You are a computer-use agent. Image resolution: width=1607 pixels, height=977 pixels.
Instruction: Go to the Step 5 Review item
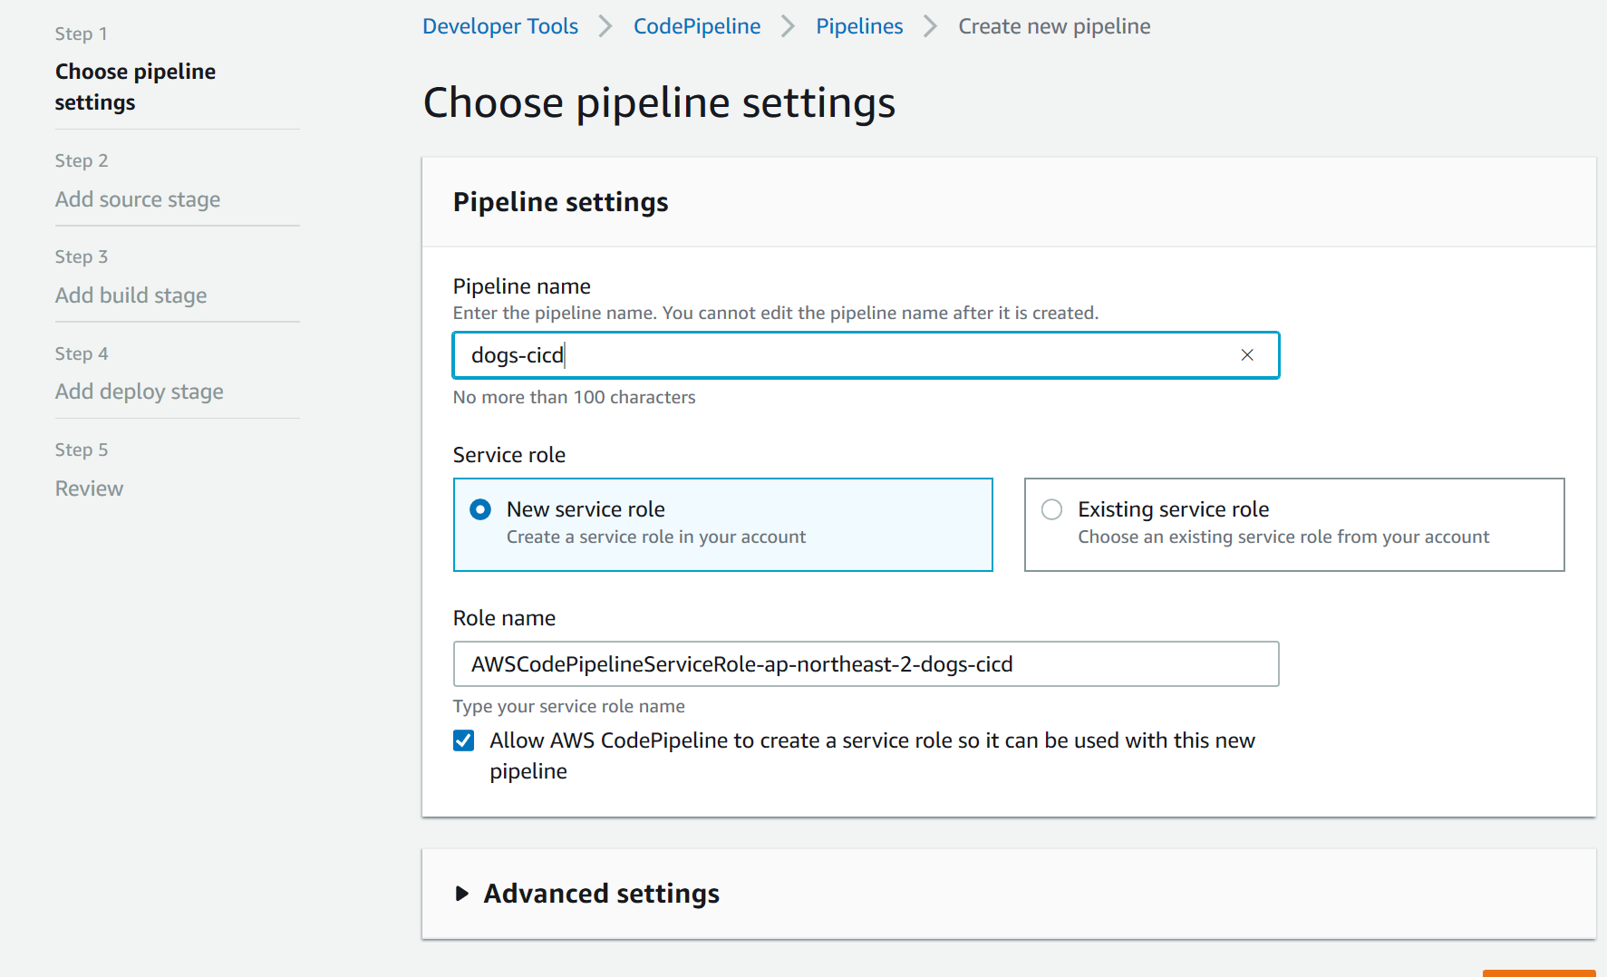pos(89,488)
